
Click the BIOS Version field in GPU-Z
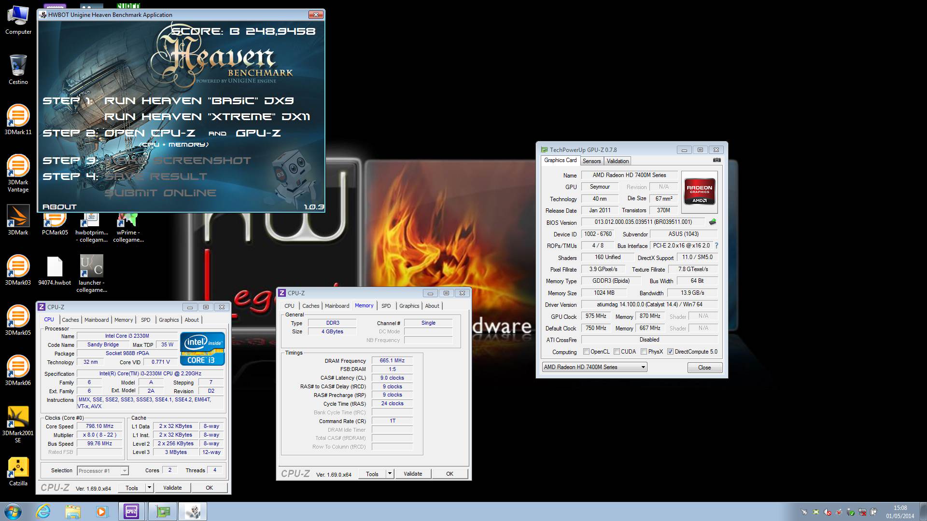pos(643,222)
